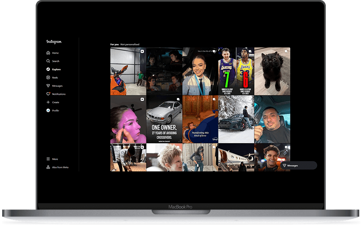Open the black cat post
The height and width of the screenshot is (226, 363).
(272, 71)
